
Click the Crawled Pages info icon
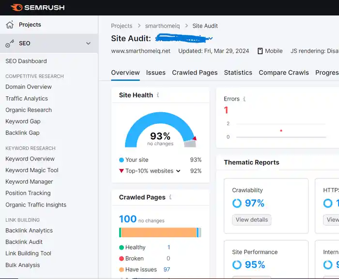170,197
